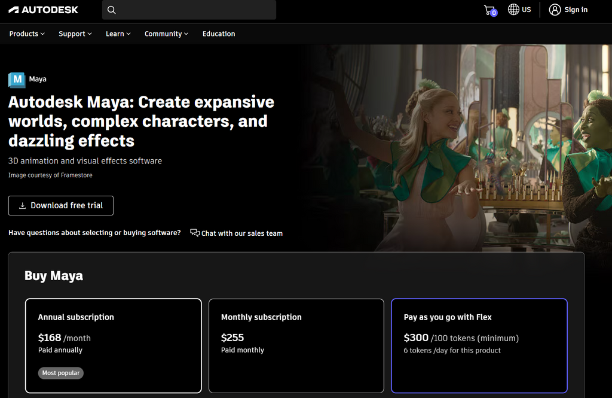The height and width of the screenshot is (398, 612).
Task: Click the search magnifier icon
Action: pos(112,10)
